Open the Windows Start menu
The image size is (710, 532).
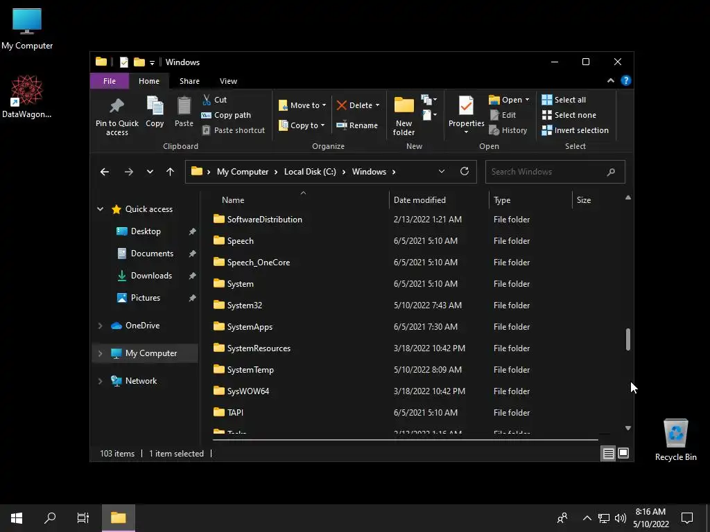coord(17,518)
